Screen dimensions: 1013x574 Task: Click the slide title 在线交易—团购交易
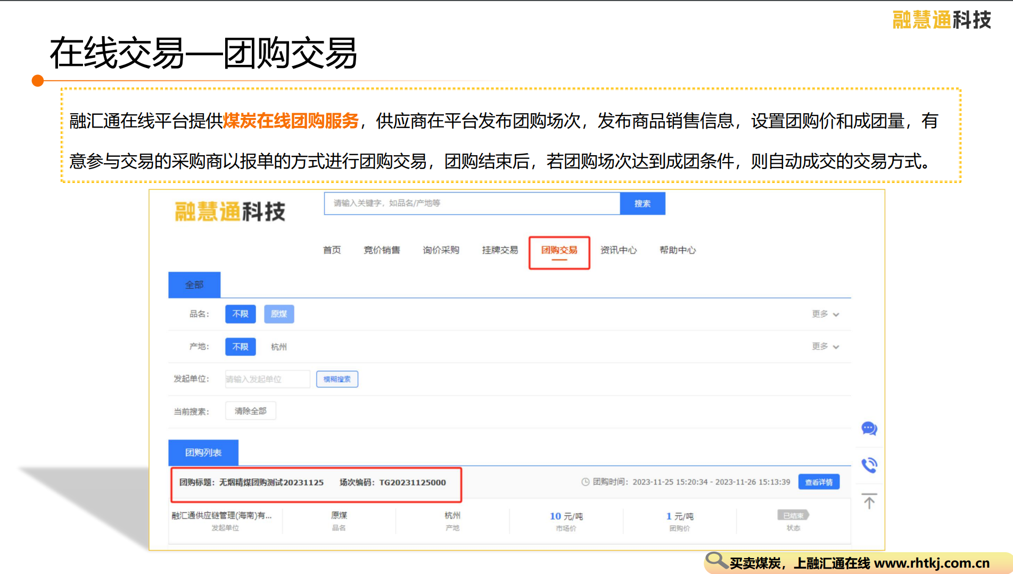pos(203,53)
